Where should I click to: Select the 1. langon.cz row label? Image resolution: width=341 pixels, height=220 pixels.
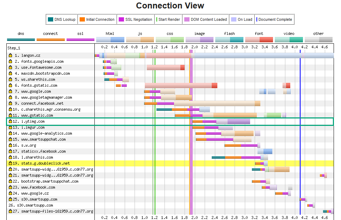tap(27, 55)
